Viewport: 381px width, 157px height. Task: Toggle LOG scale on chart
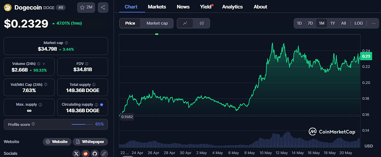[x=359, y=23]
